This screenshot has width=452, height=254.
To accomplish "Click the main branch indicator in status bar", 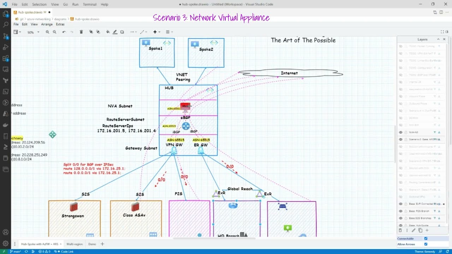I will 16,252.
